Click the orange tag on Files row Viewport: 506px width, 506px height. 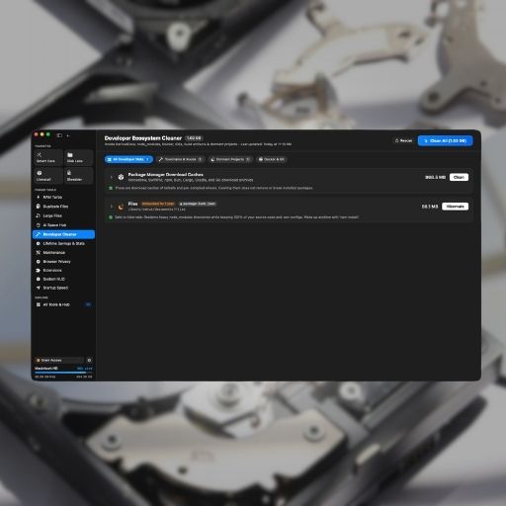pyautogui.click(x=158, y=204)
